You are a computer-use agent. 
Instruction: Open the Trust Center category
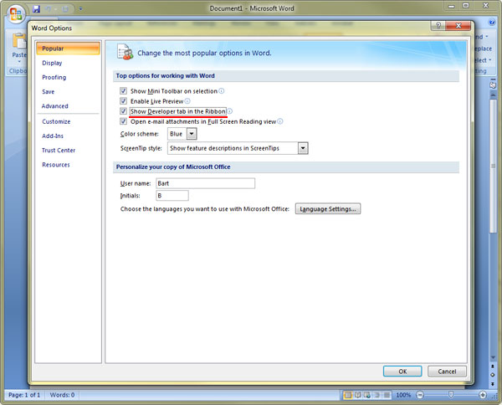(59, 151)
